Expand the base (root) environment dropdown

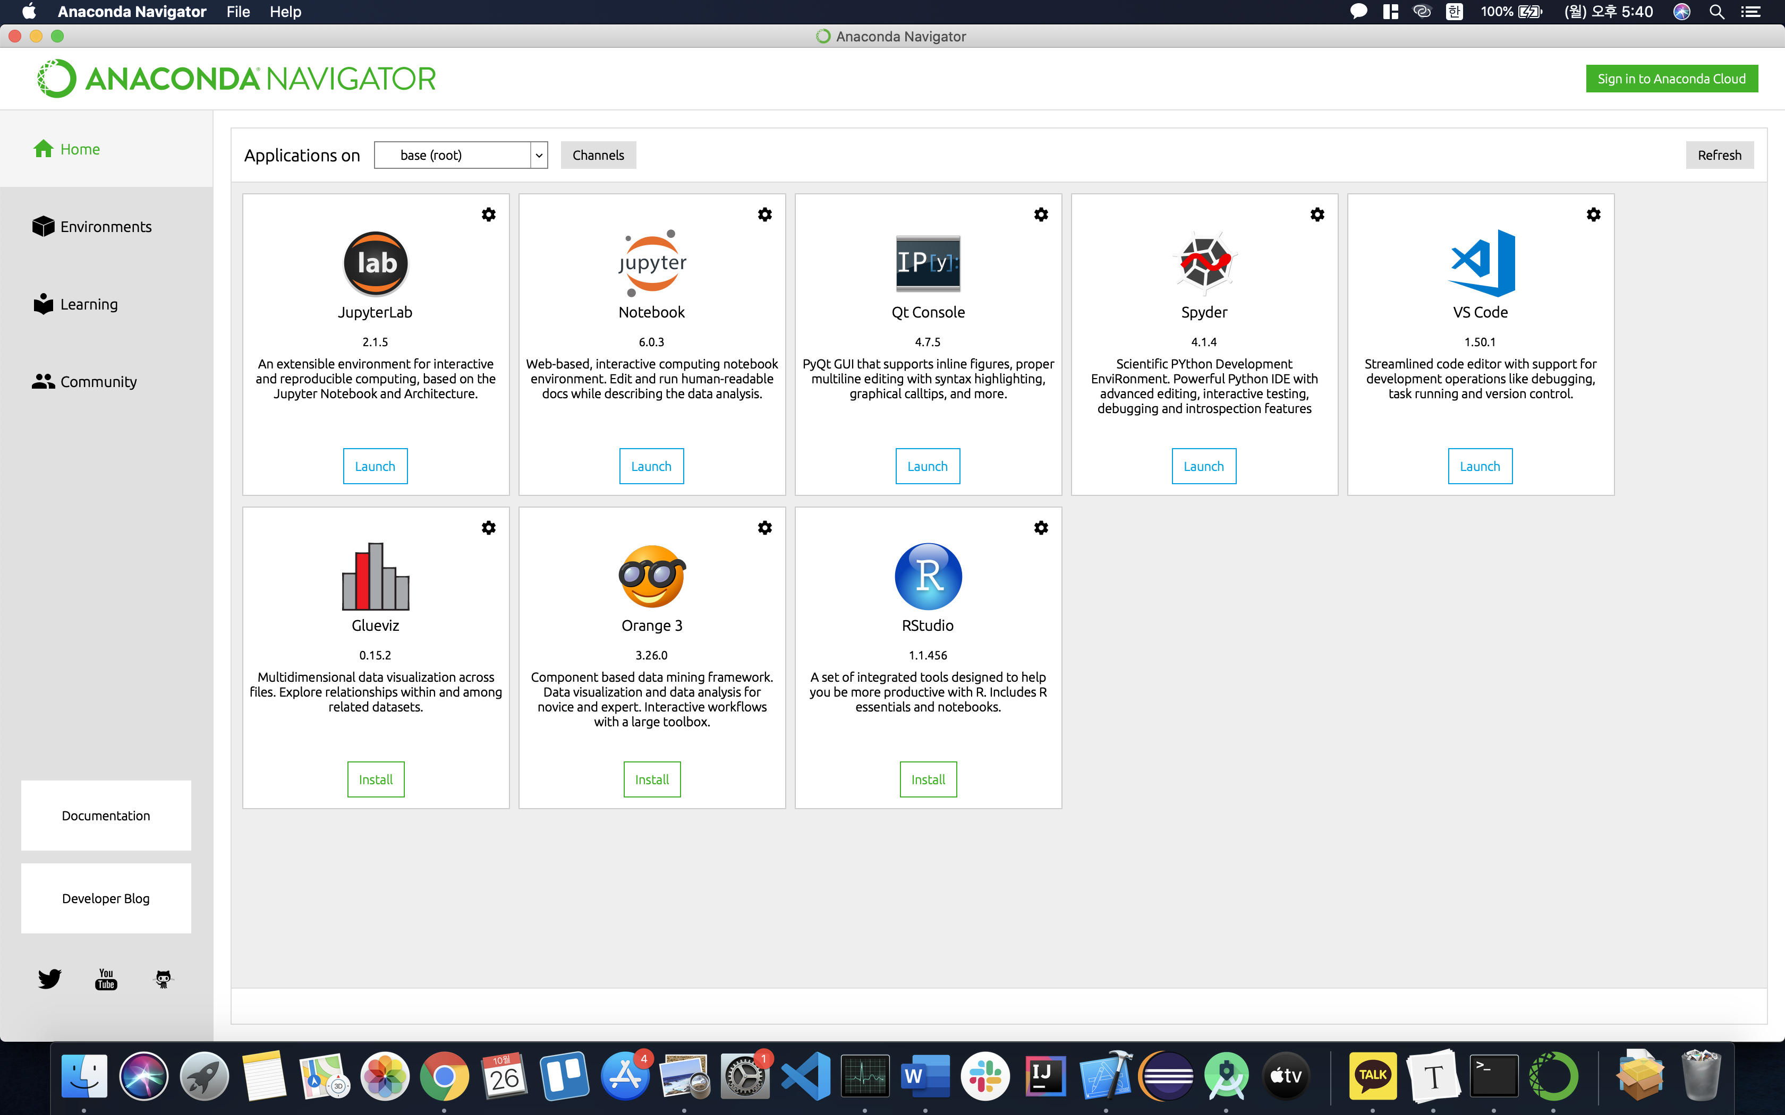539,155
